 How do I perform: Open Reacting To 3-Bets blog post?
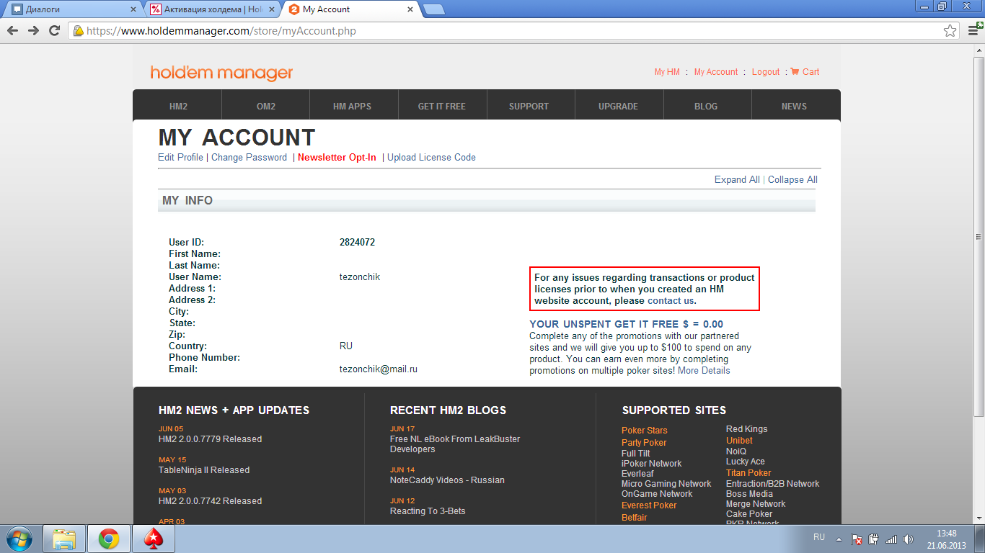tap(428, 511)
